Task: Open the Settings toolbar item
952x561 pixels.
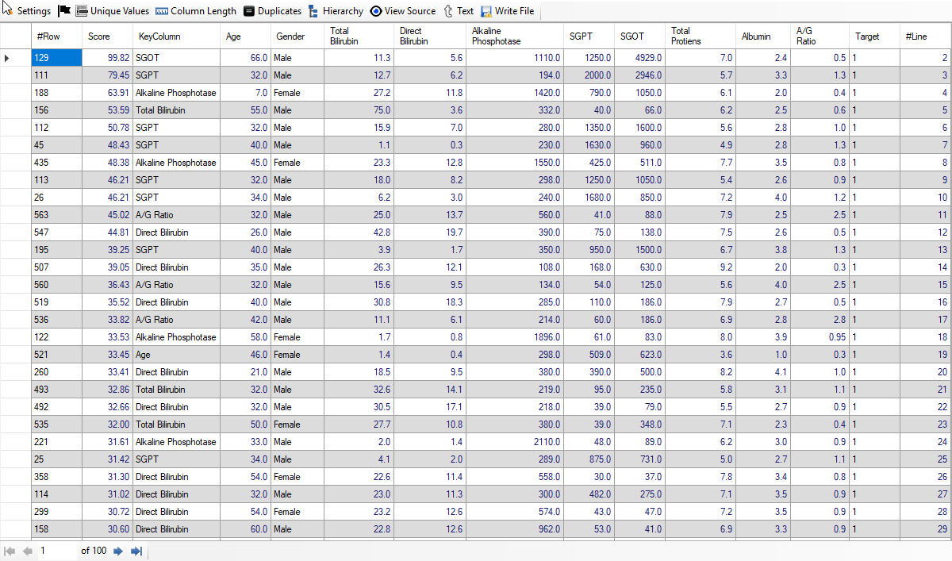Action: pyautogui.click(x=27, y=11)
